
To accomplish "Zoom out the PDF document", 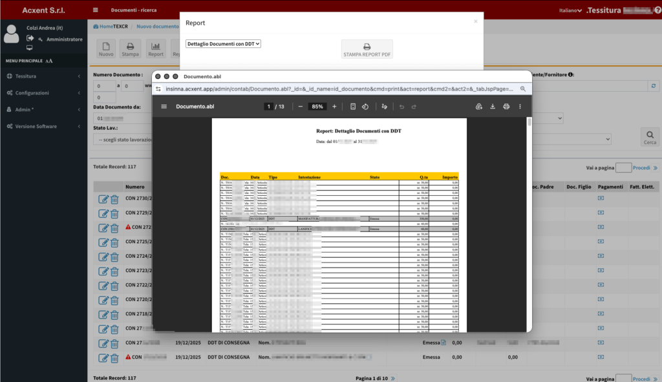I will click(x=301, y=107).
